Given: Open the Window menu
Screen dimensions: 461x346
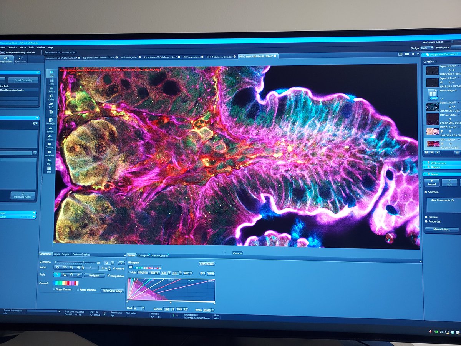Looking at the screenshot, I should click(x=41, y=47).
